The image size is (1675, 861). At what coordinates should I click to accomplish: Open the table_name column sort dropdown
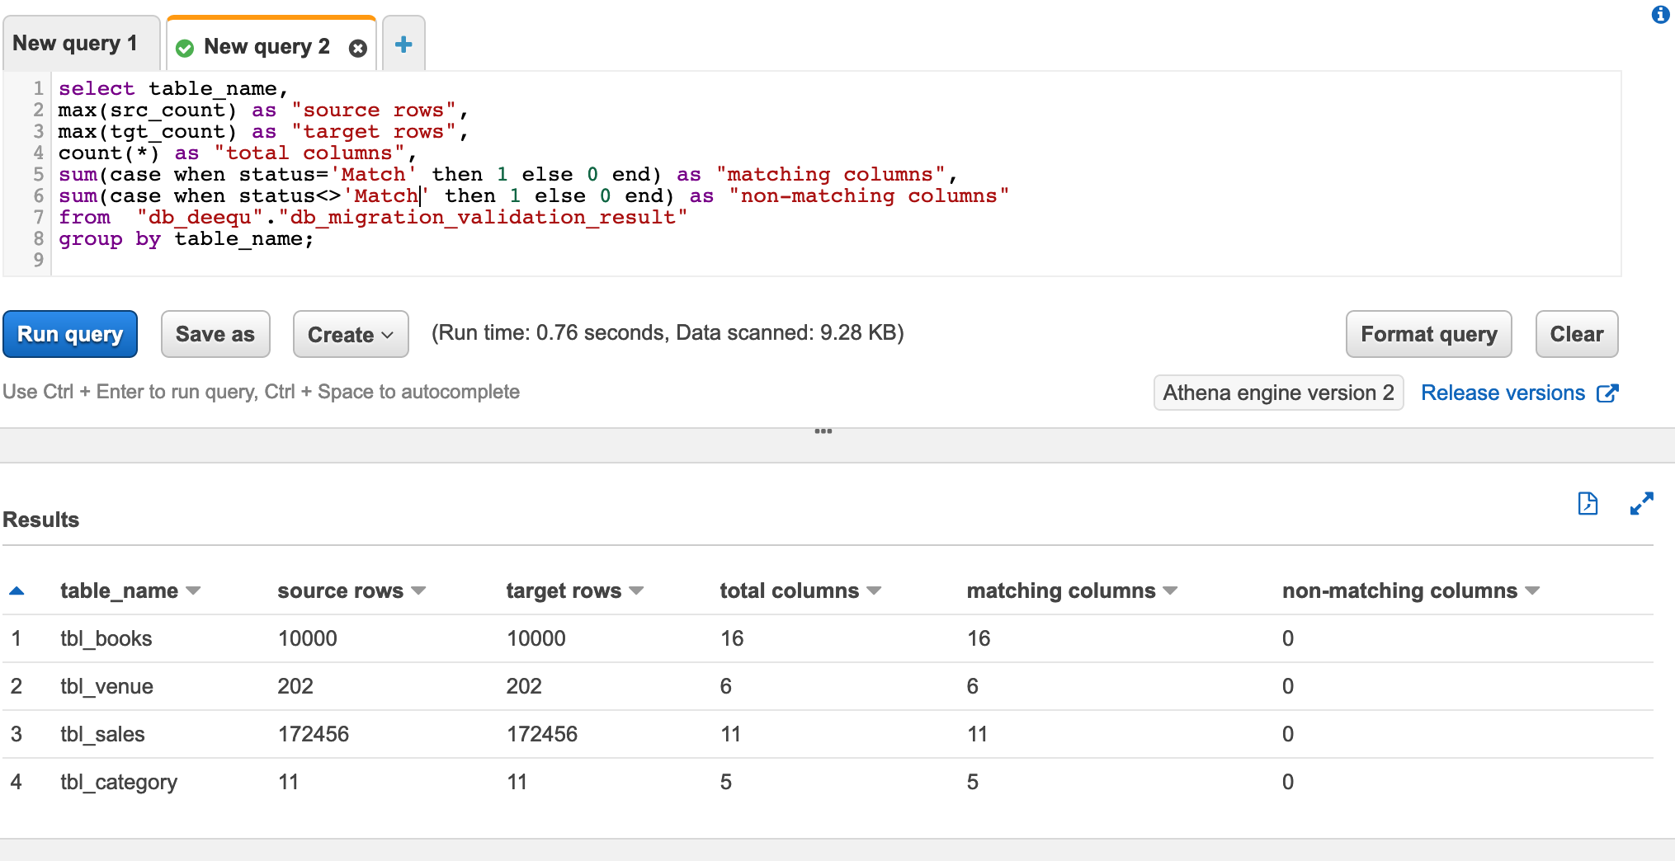click(194, 590)
